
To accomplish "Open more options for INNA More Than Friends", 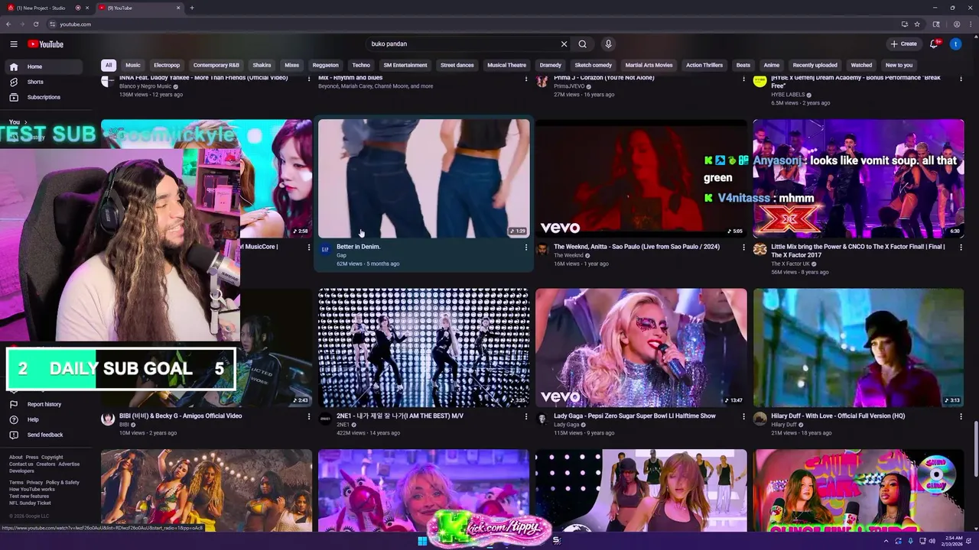I will 309,79.
